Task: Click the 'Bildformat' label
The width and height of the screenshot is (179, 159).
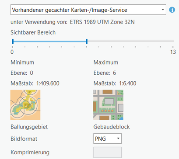Action: [24, 138]
